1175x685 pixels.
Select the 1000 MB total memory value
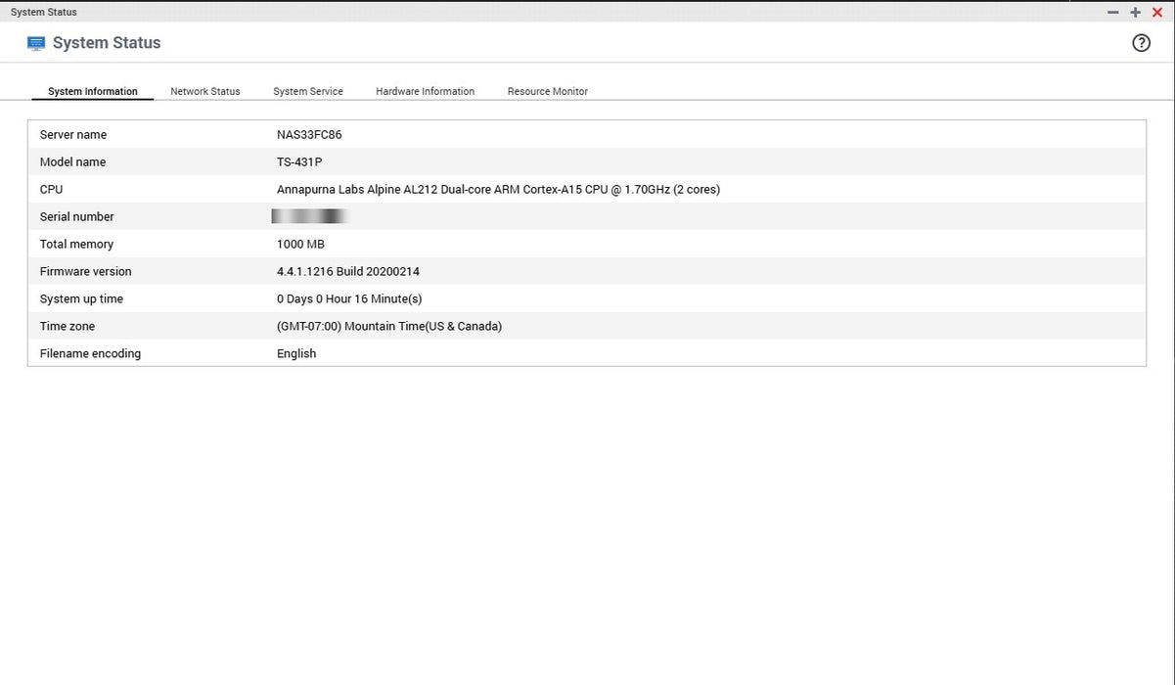tap(300, 245)
